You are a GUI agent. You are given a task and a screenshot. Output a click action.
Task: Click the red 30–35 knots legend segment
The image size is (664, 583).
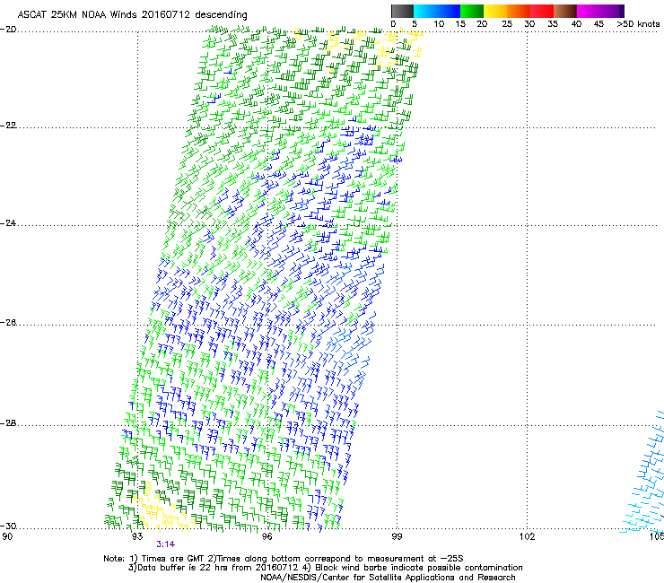542,11
